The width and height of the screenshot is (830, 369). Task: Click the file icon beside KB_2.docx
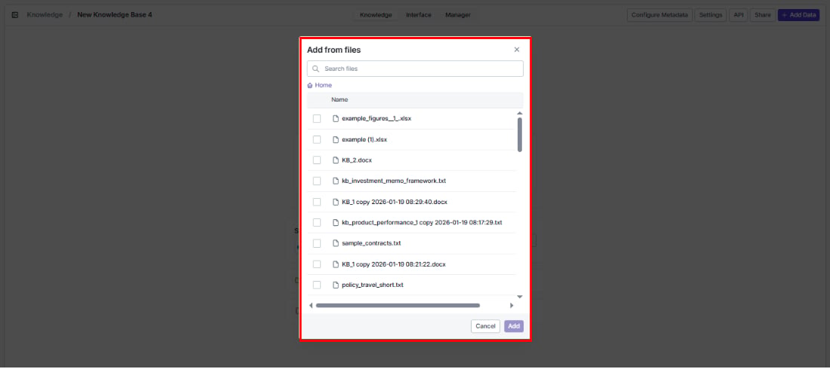[x=335, y=160]
